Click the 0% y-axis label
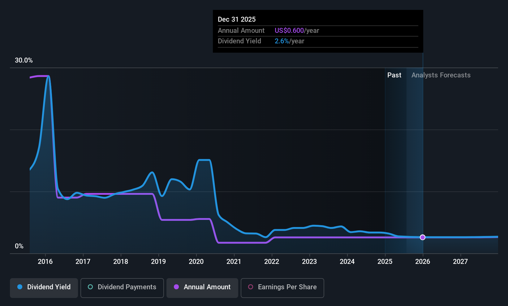 click(19, 246)
